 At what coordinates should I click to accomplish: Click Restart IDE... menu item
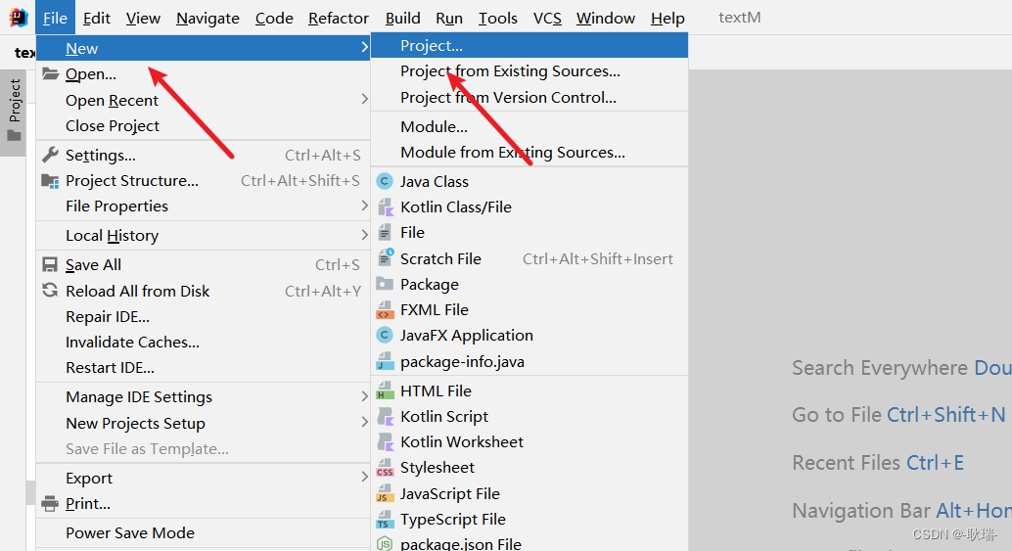(x=204, y=368)
